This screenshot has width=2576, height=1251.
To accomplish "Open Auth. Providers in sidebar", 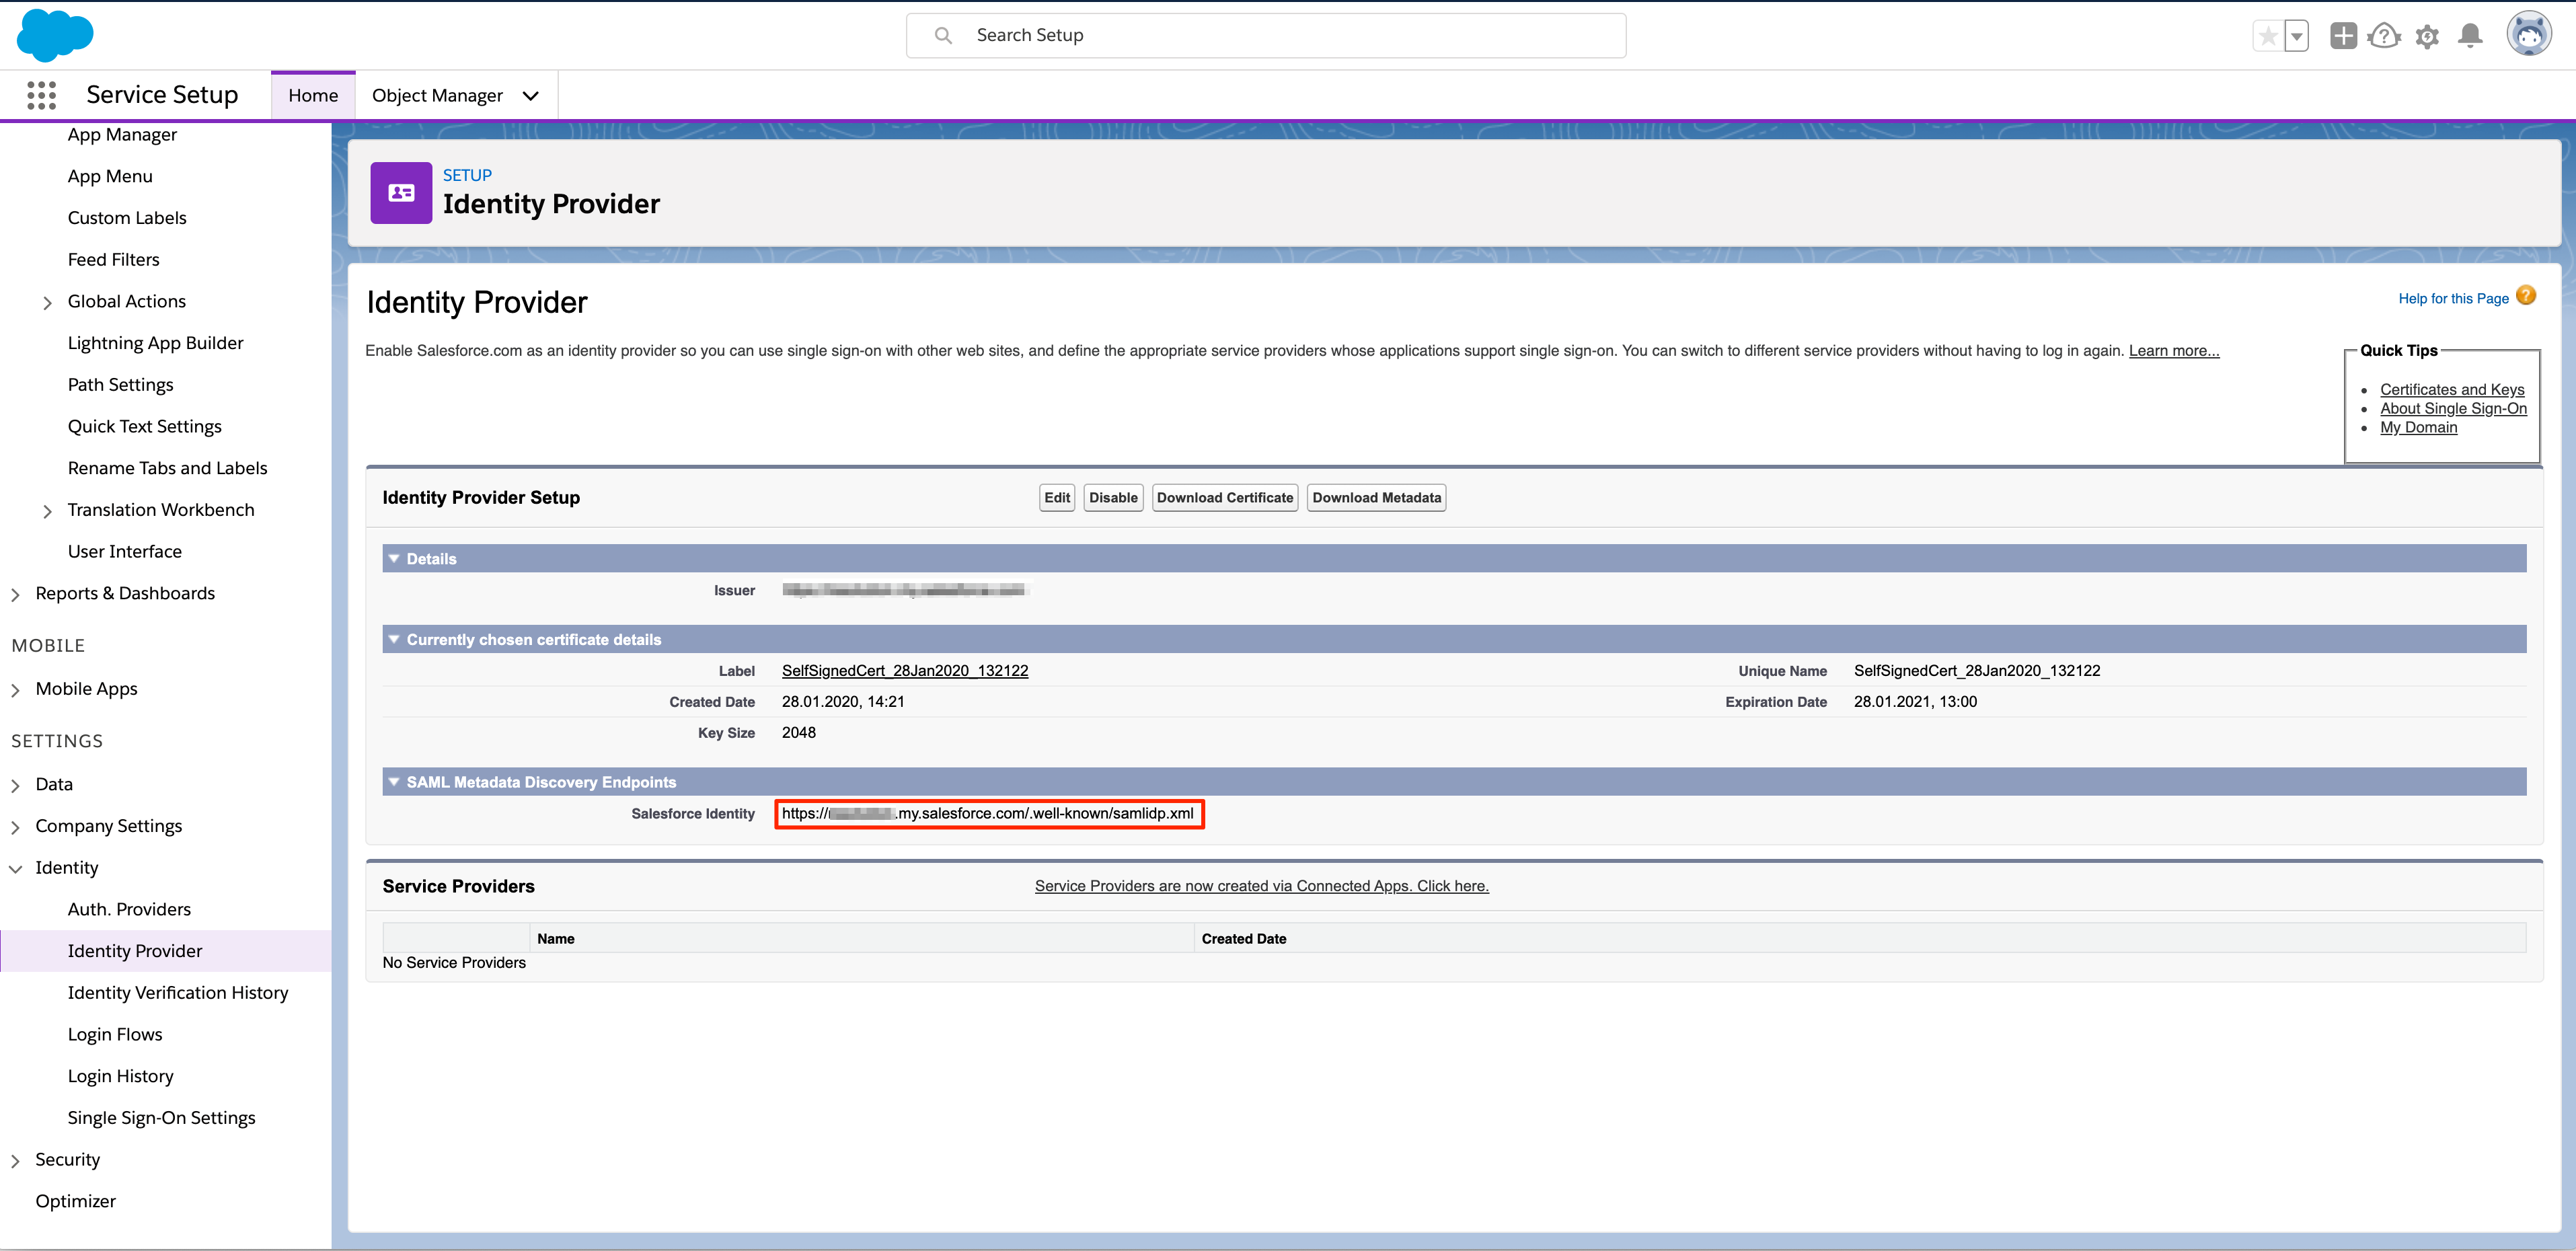I will coord(129,910).
